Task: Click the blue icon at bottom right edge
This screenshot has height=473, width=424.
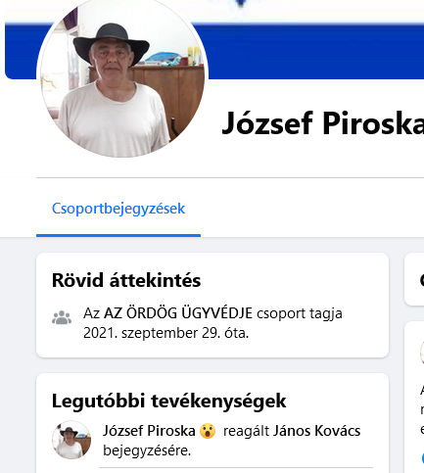Action: 422,457
